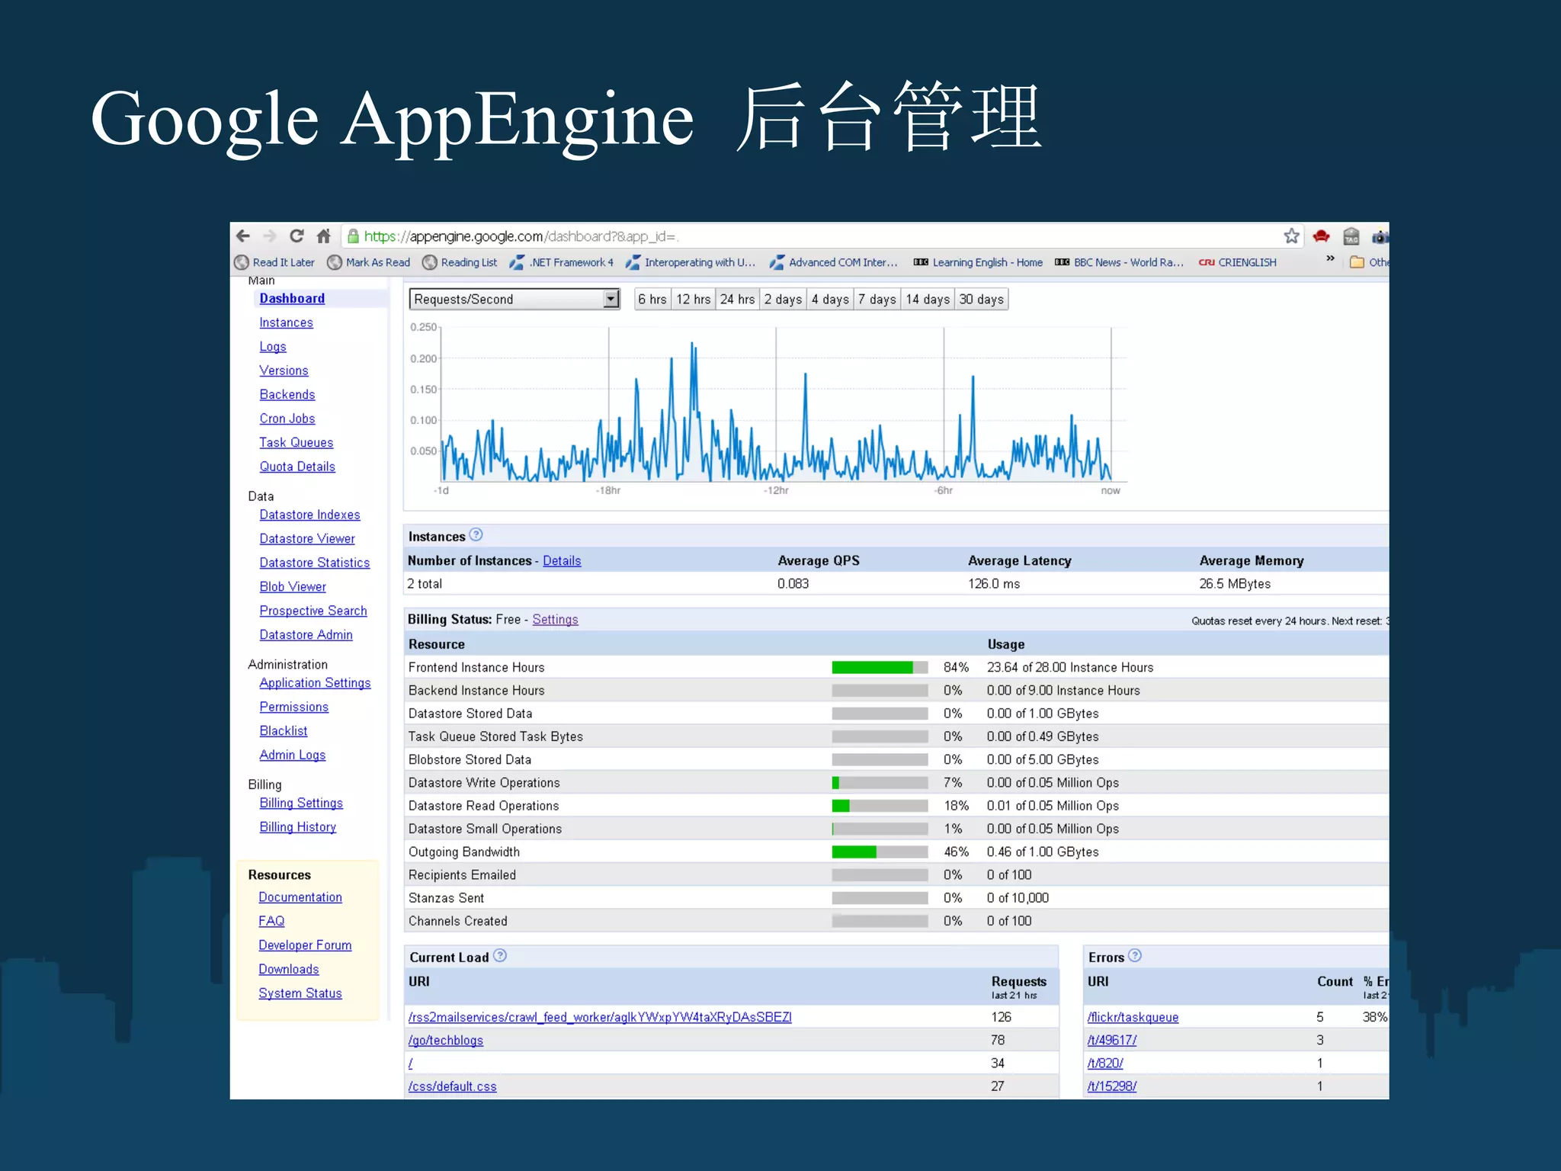Reload the page with refresh icon
The height and width of the screenshot is (1171, 1561).
point(296,236)
